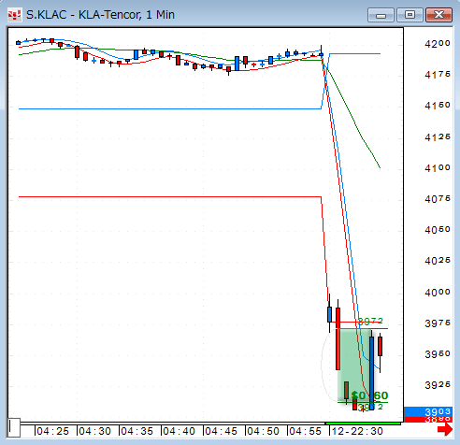
Task: Click the 3972 entry price line label
Action: click(x=370, y=321)
